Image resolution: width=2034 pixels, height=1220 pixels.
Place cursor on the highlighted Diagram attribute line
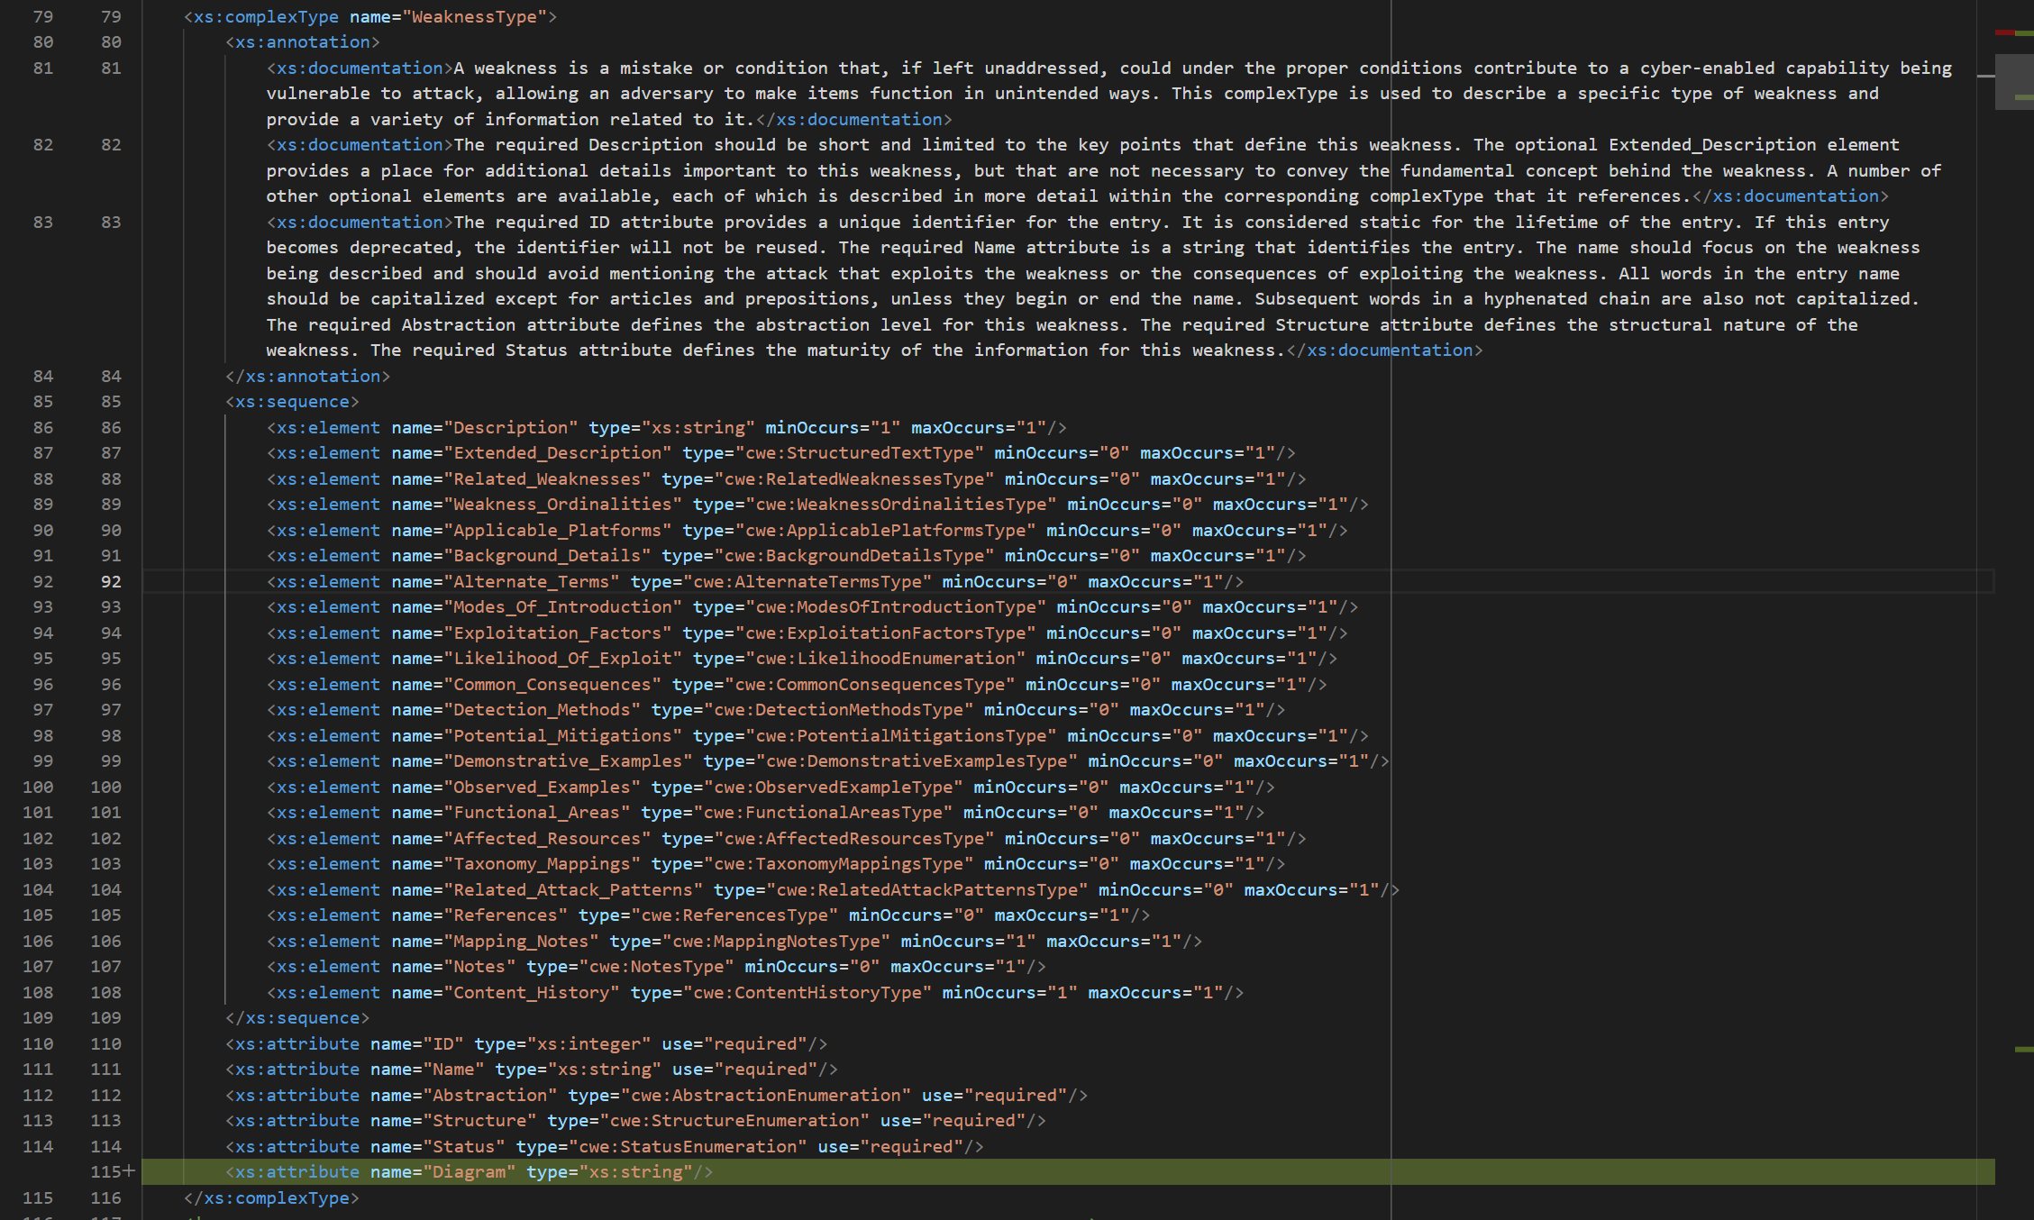pos(469,1172)
